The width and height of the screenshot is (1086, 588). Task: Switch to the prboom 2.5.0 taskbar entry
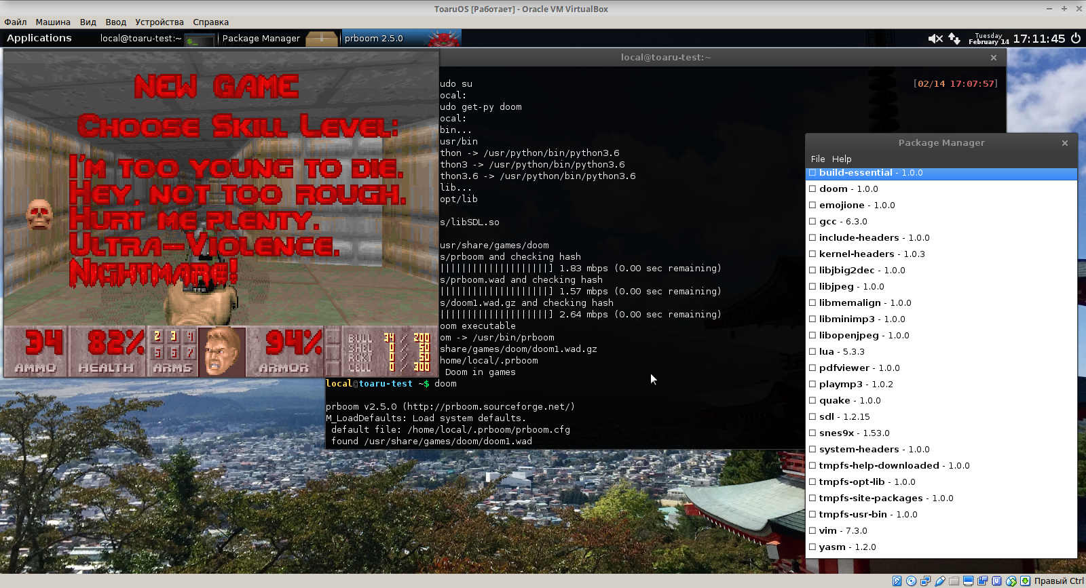401,39
